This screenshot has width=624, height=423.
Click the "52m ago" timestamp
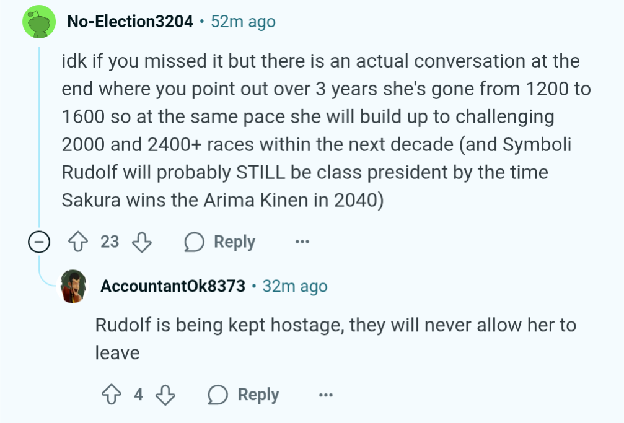click(243, 22)
